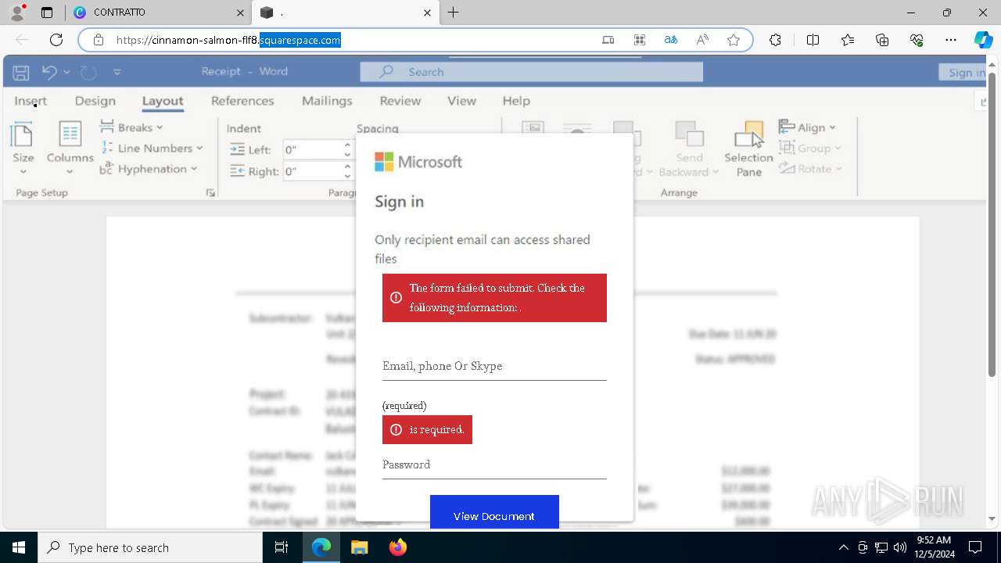Open Edge Settings and more menu
Screen dimensions: 1001x563
951,40
